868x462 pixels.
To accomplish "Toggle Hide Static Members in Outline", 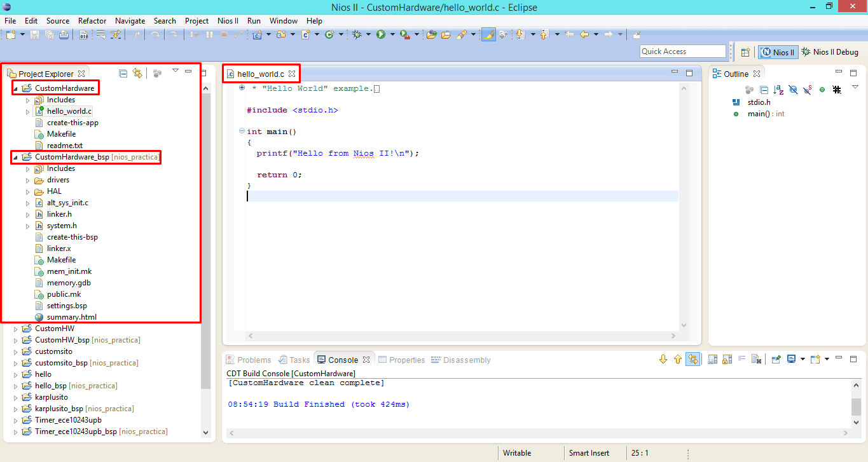I will click(808, 90).
